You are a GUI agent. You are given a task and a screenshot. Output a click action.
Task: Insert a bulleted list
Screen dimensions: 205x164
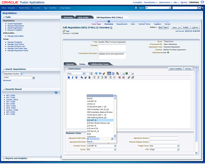111,78
